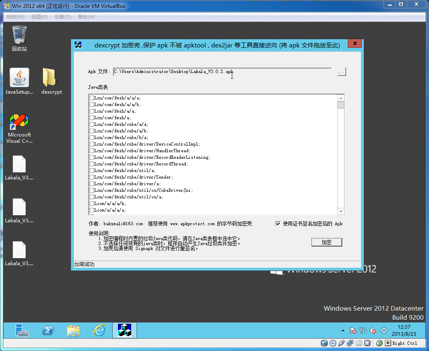Click the dexcrypt title bar app icon
429x351 pixels.
pyautogui.click(x=78, y=45)
